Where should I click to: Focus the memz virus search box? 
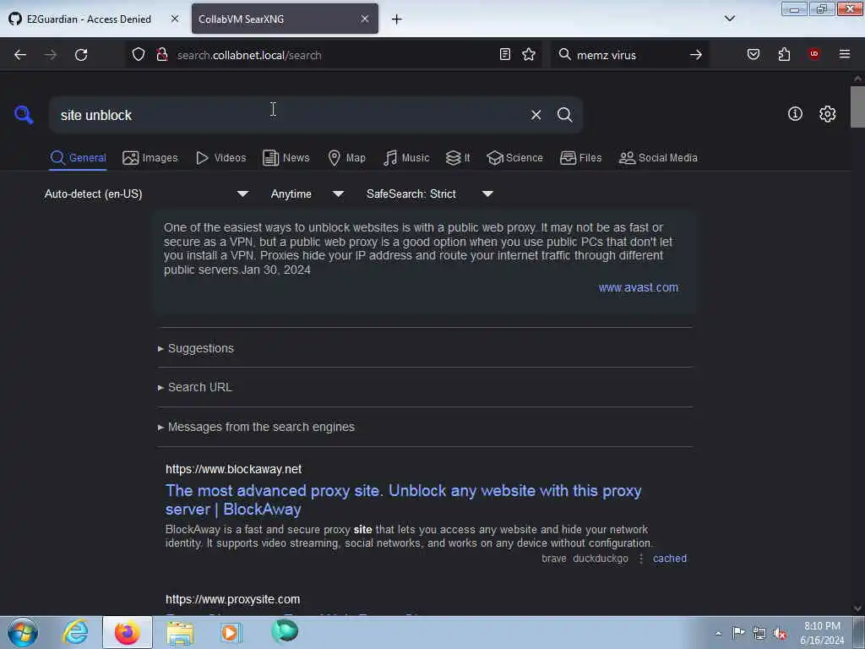pos(628,55)
